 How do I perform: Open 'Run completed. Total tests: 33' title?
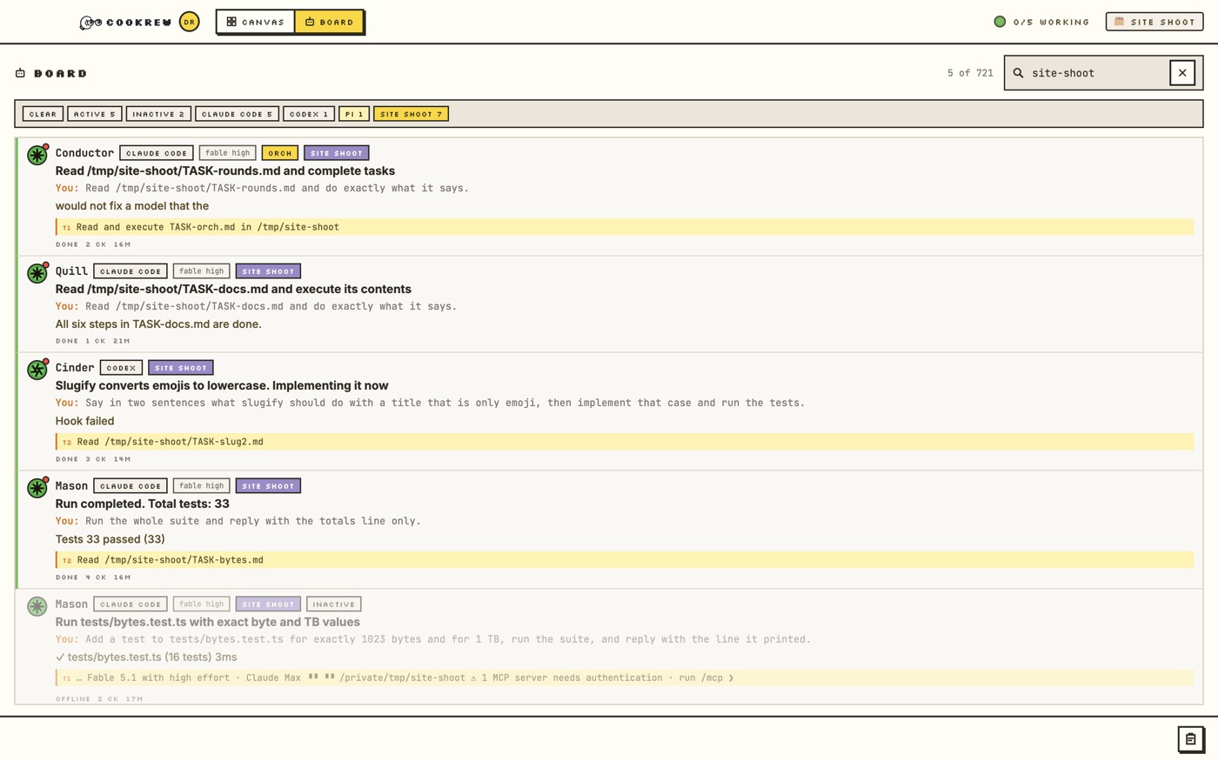(143, 504)
